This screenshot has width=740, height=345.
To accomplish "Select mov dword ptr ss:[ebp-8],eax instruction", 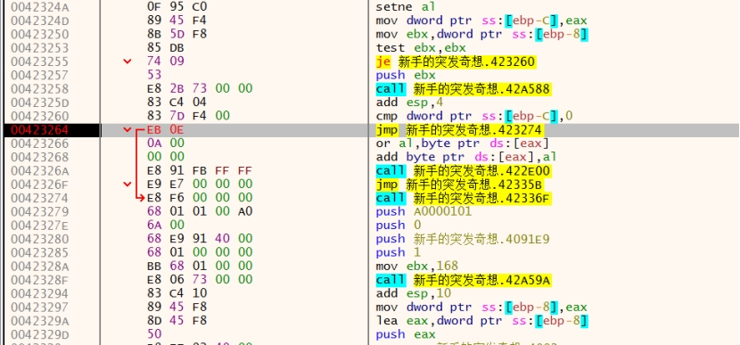I will pos(481,308).
